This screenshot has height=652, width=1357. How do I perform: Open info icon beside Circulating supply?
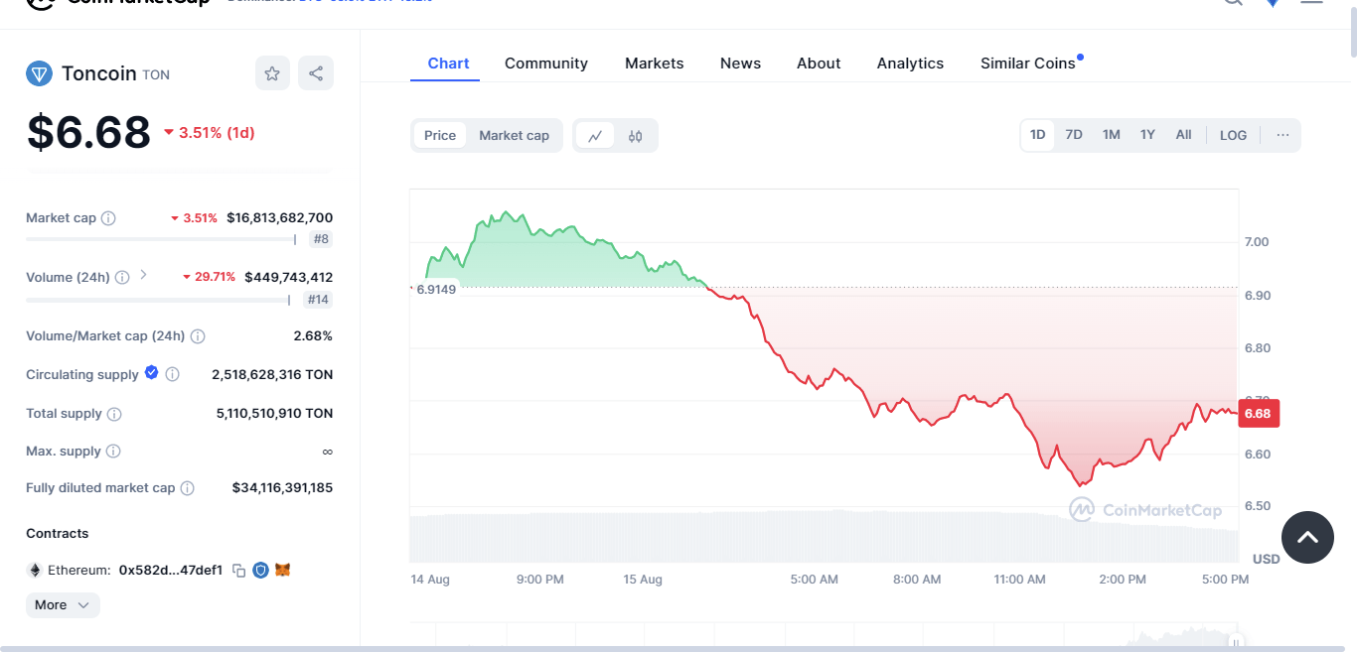point(172,375)
